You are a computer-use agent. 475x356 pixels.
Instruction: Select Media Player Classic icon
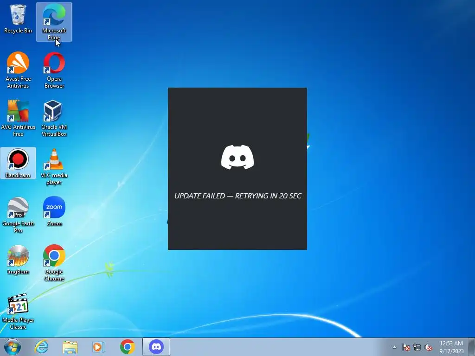[x=18, y=311]
